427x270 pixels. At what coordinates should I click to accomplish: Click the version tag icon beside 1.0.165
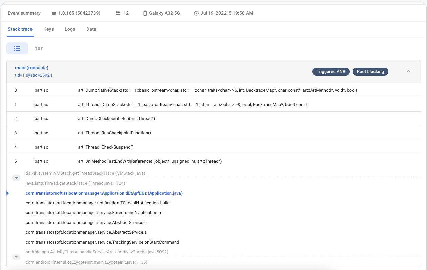coord(54,13)
